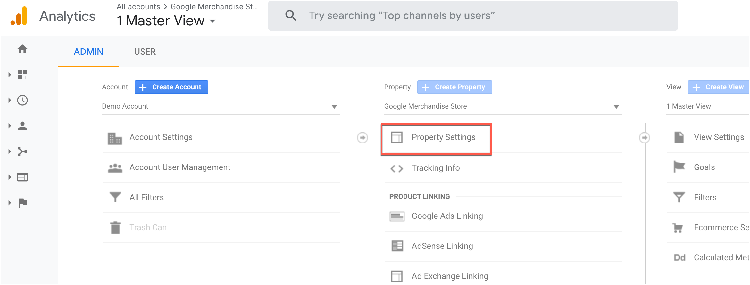Open Acquisition arrows icon in sidebar
Viewport: 750px width, 285px height.
pyautogui.click(x=22, y=151)
